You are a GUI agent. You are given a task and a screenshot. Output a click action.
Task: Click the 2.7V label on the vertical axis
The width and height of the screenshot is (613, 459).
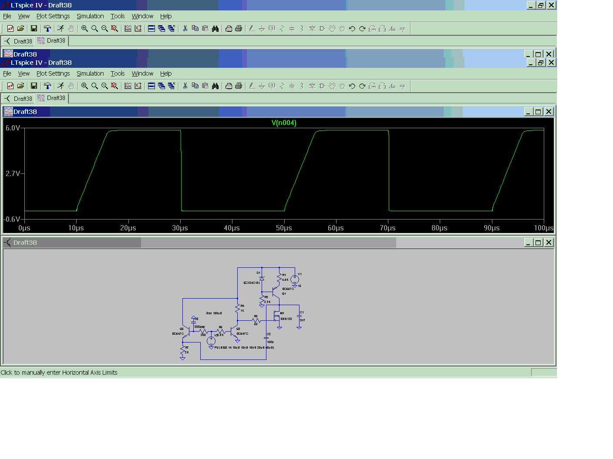coord(13,174)
